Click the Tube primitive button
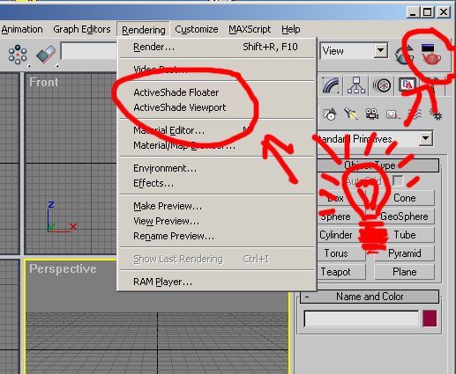 [x=405, y=235]
